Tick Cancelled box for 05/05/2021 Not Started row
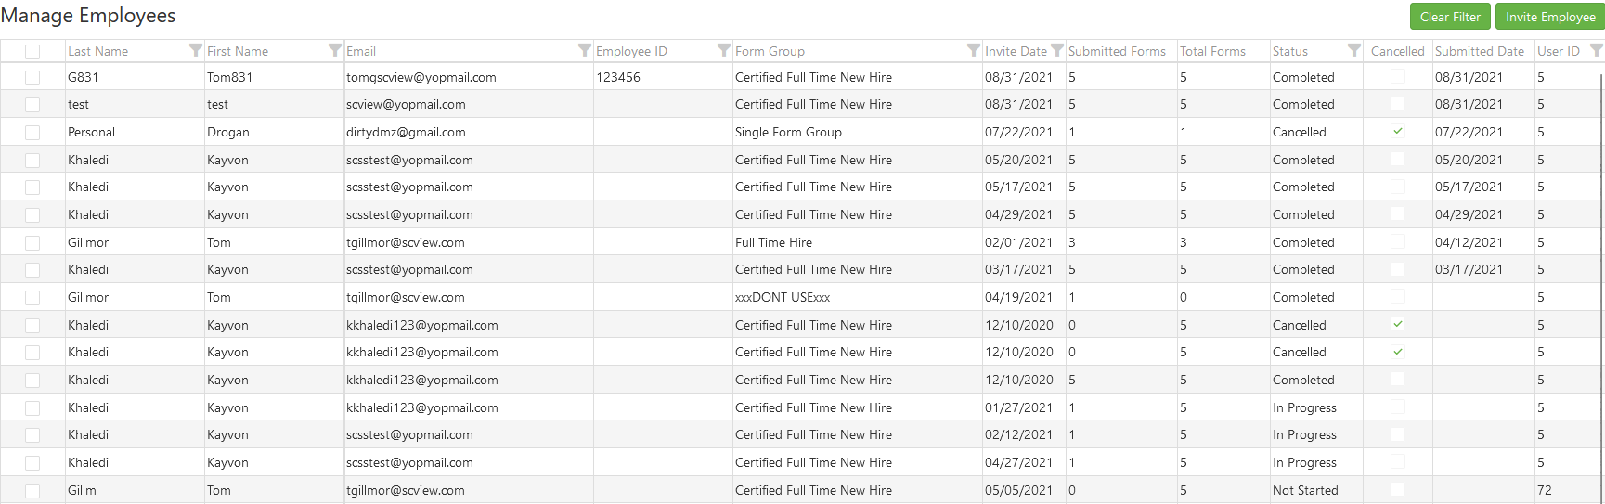Screen dimensions: 1605x504 [1398, 489]
